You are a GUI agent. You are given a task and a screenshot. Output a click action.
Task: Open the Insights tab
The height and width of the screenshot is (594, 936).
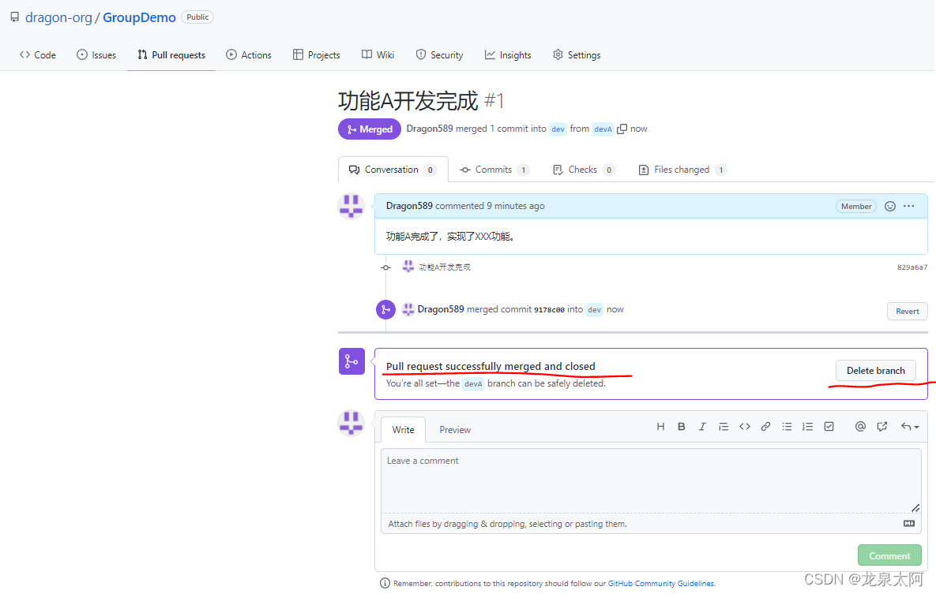(508, 55)
